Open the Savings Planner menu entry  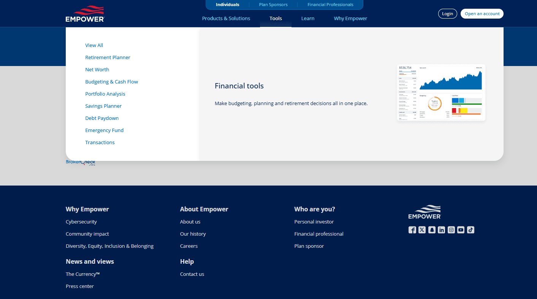pos(103,106)
